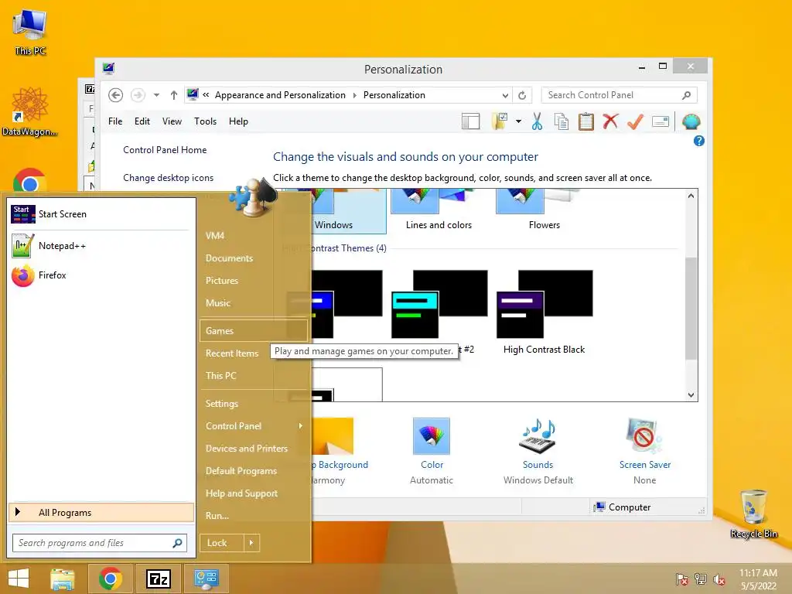Open the Edit menu
792x594 pixels.
pos(142,121)
